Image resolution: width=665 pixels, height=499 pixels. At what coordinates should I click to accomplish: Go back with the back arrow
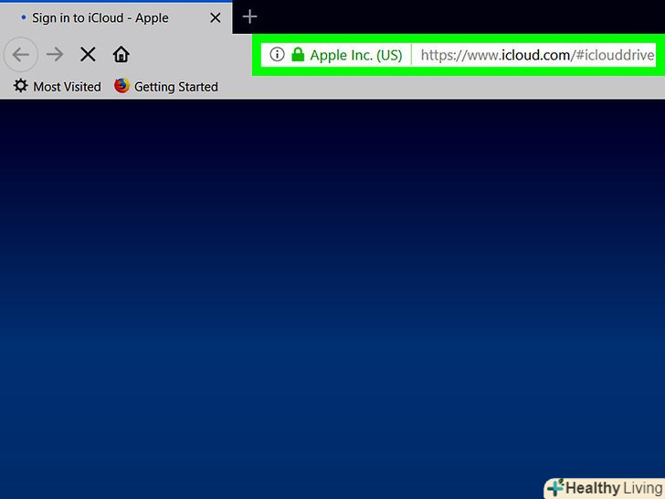coord(21,54)
